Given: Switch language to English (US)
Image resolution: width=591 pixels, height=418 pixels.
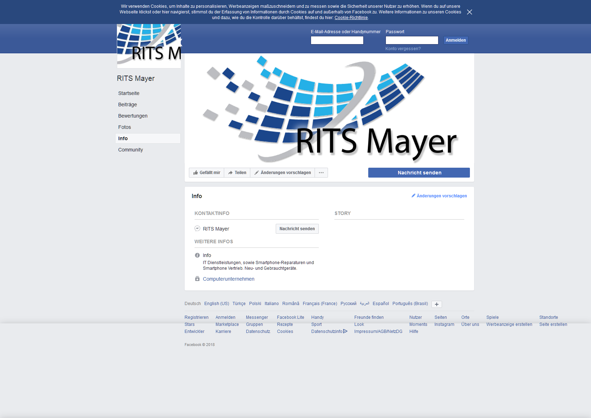Looking at the screenshot, I should [216, 304].
